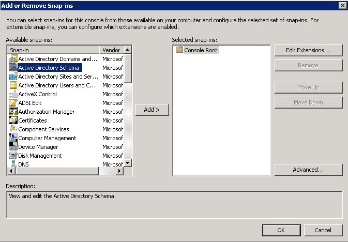Screen dimensions: 348x242
Task: Confirm with the OK button
Action: coord(281,230)
